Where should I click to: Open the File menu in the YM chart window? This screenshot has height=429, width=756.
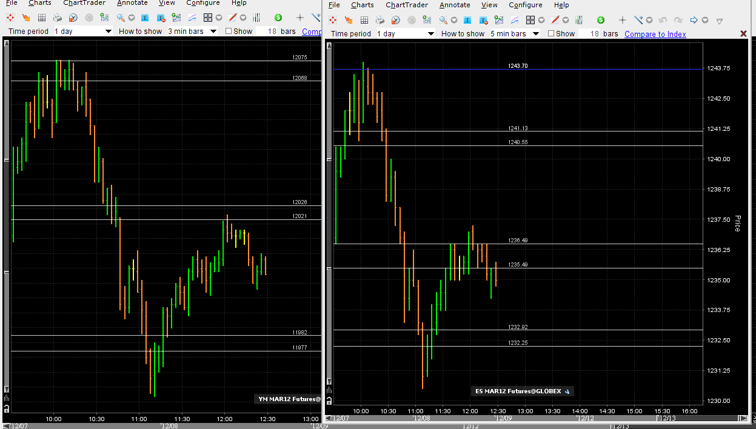point(11,3)
